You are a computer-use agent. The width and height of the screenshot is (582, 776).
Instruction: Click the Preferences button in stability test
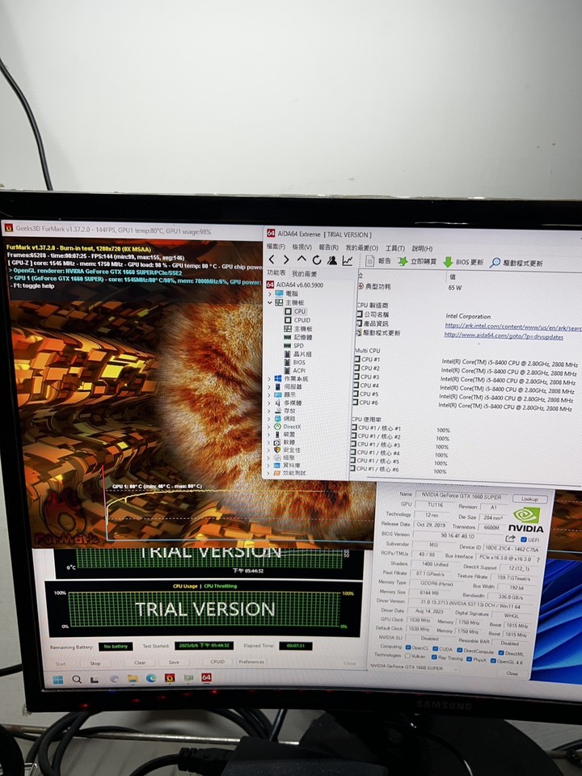(x=251, y=661)
